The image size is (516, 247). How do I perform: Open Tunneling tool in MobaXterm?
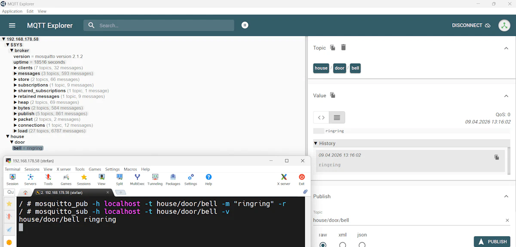pyautogui.click(x=155, y=179)
